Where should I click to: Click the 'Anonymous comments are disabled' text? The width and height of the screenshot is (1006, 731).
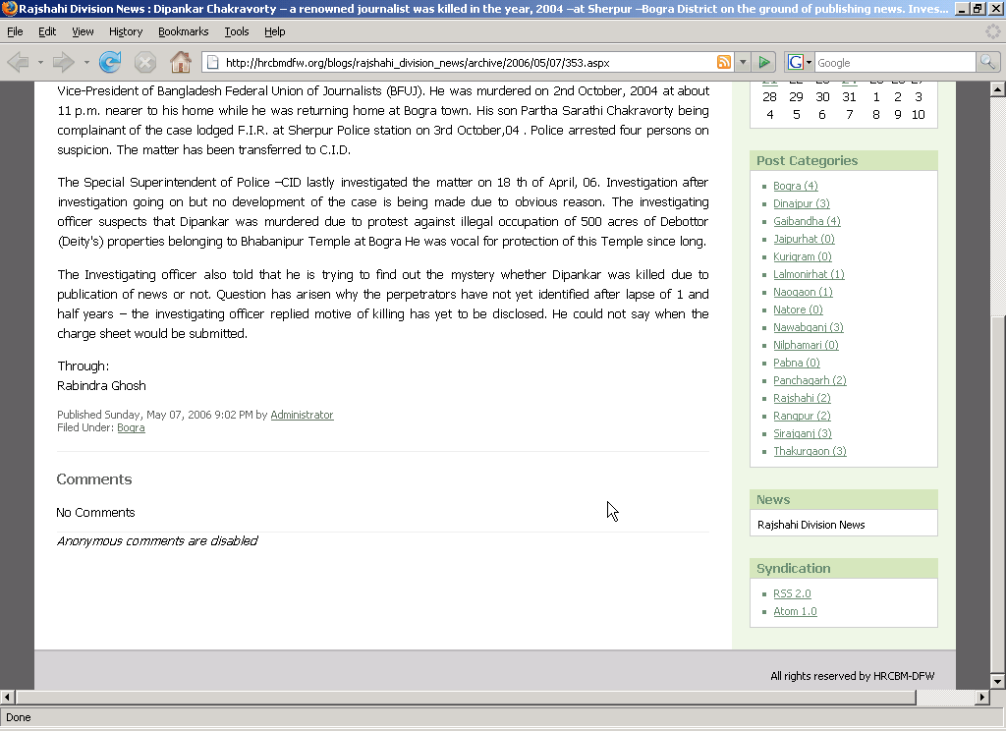click(157, 541)
